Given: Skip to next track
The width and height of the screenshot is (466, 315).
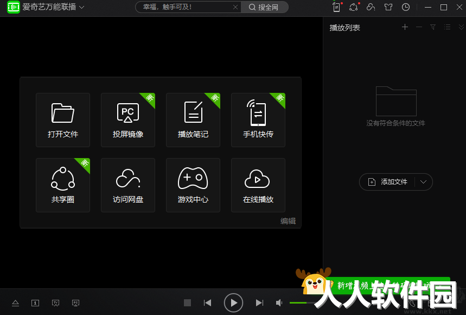Looking at the screenshot, I should click(259, 303).
